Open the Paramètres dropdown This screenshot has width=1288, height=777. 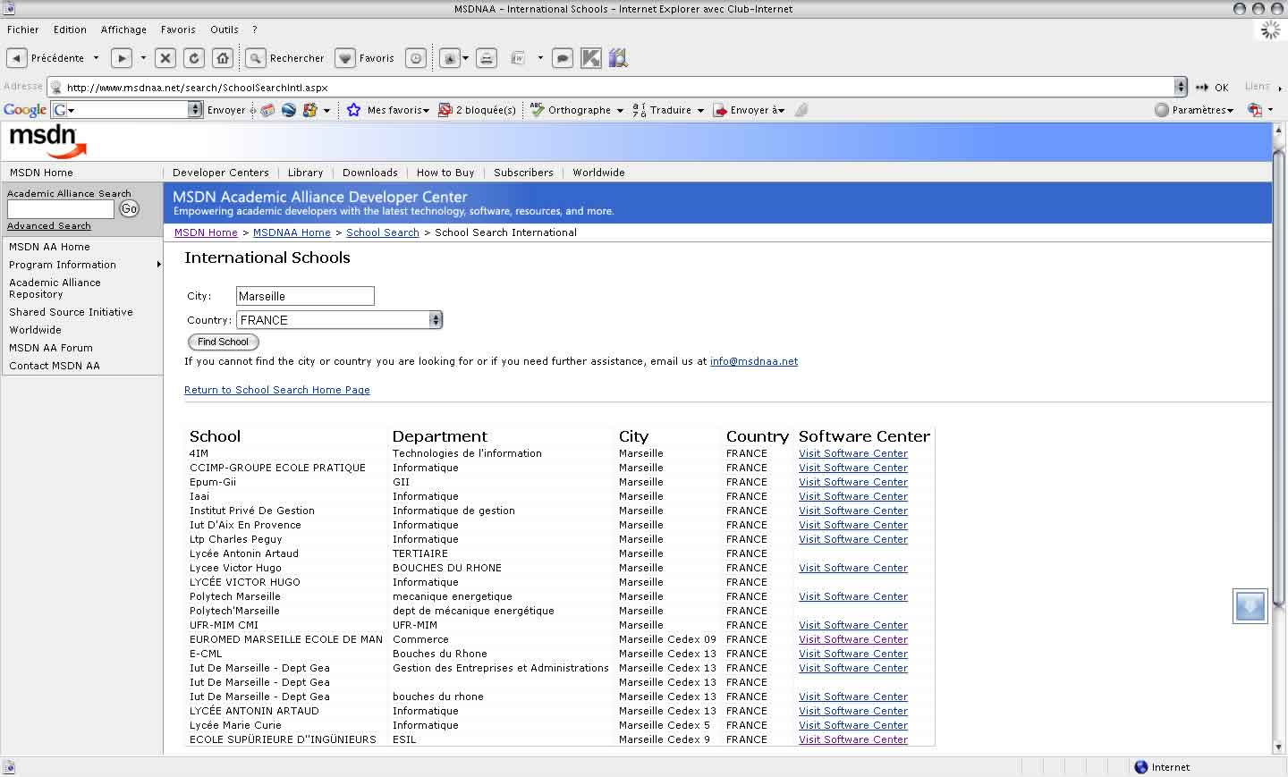point(1231,111)
